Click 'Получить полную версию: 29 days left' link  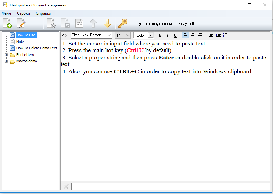coord(163,24)
